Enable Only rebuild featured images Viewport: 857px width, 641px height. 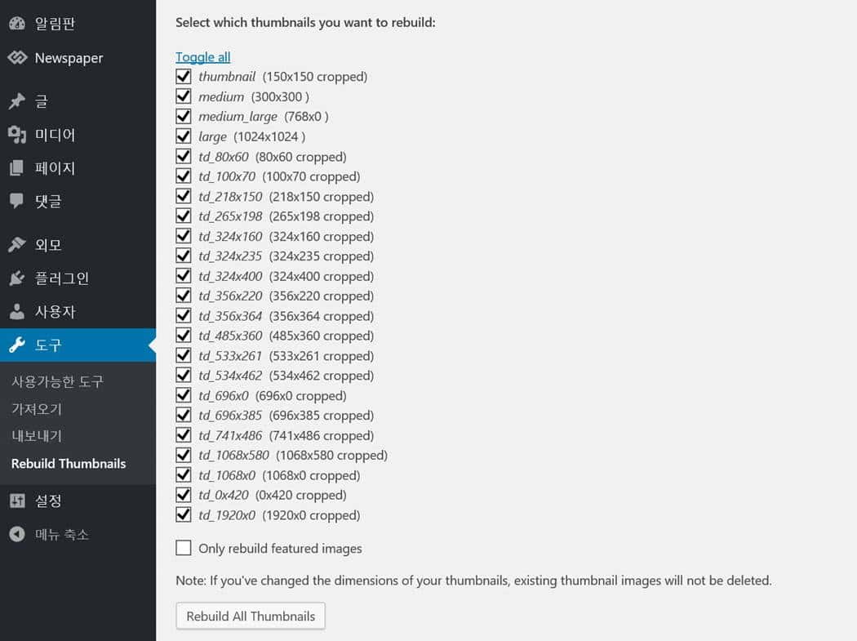point(184,548)
